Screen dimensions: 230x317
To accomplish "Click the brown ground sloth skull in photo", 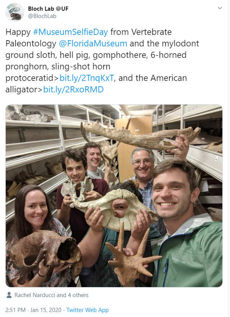I will (x=46, y=255).
